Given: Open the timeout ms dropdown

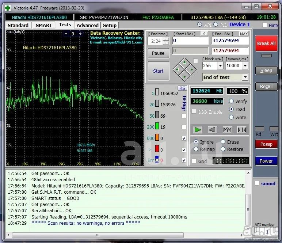Looking at the screenshot, I should coord(245,66).
